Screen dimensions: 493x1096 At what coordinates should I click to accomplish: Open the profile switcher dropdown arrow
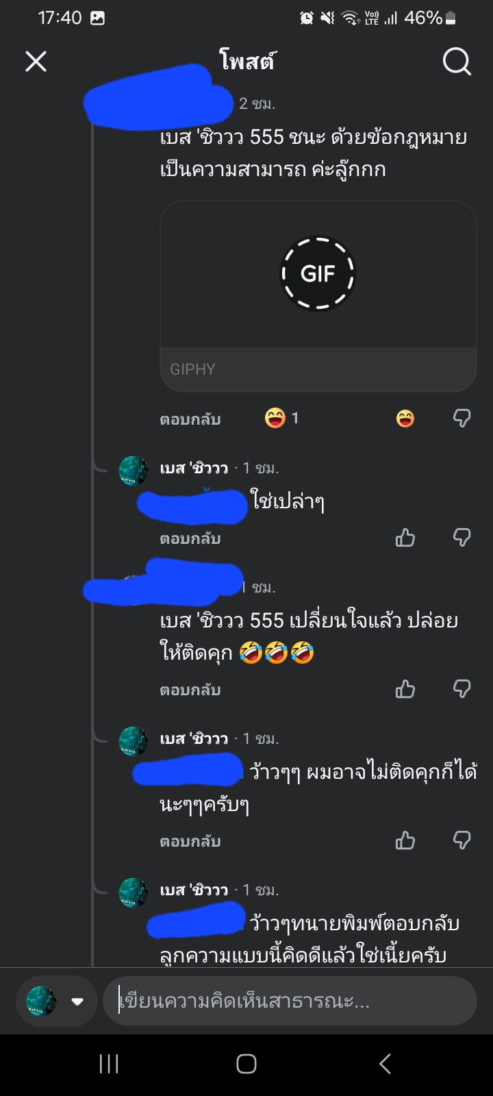point(77,1001)
